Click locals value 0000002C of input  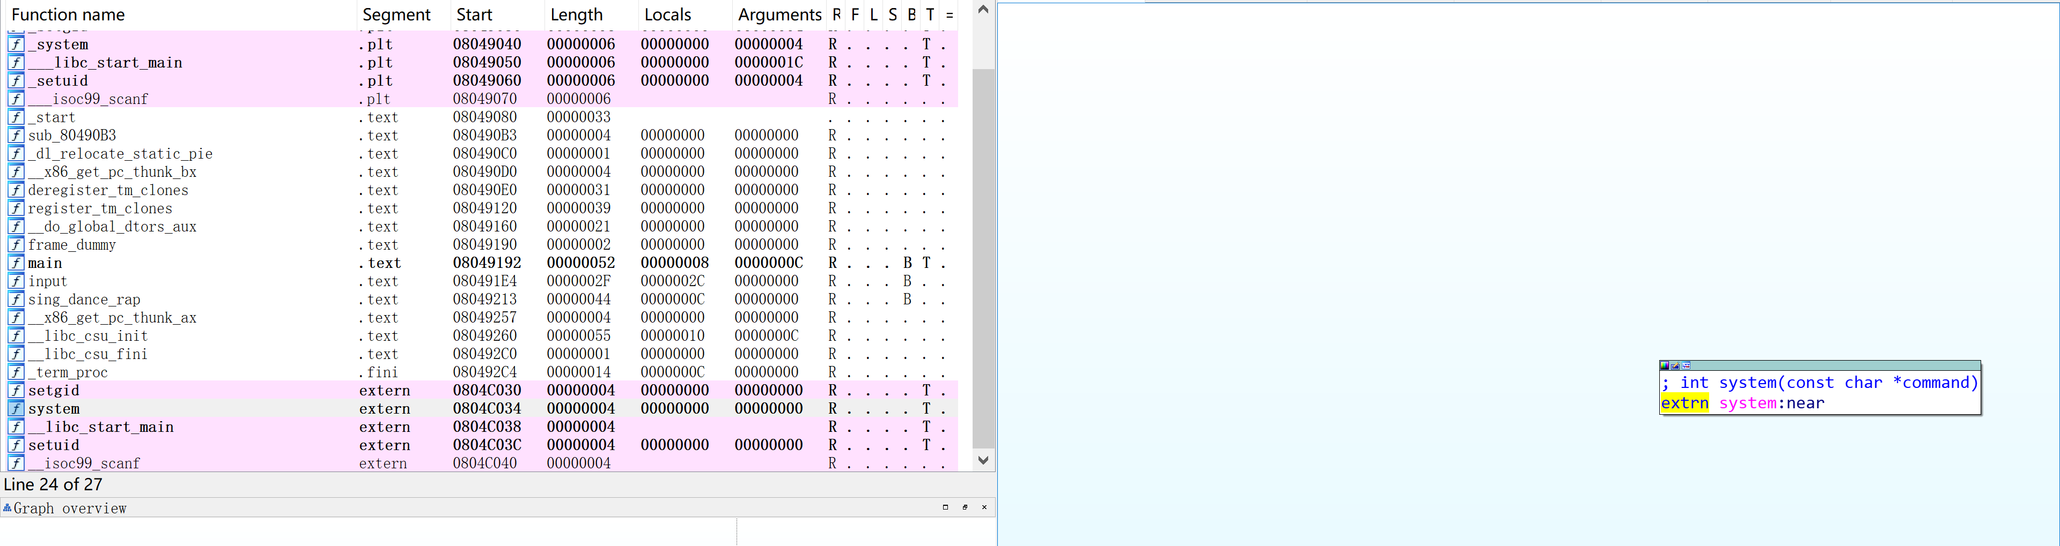[673, 281]
